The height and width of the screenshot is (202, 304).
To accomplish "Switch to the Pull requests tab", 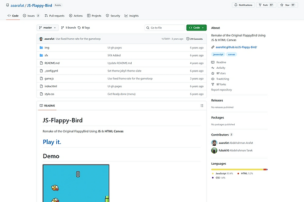I will point(55,16).
